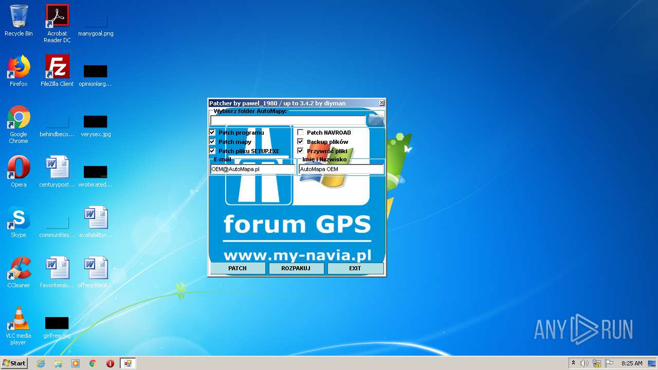
Task: Open availabilityr... Word document
Action: (96, 222)
